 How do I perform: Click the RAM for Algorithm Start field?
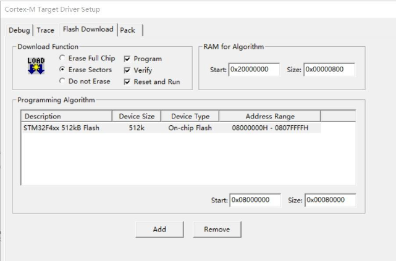point(254,70)
